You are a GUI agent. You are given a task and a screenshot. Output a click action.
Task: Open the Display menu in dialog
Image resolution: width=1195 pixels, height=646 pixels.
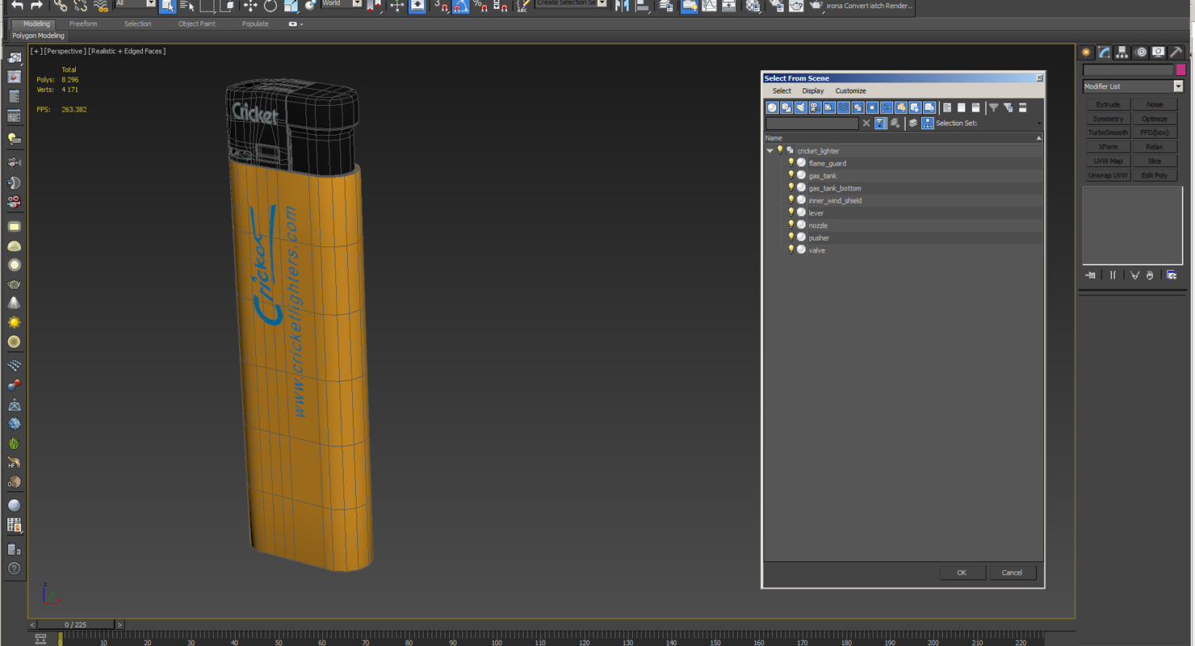[x=813, y=91]
